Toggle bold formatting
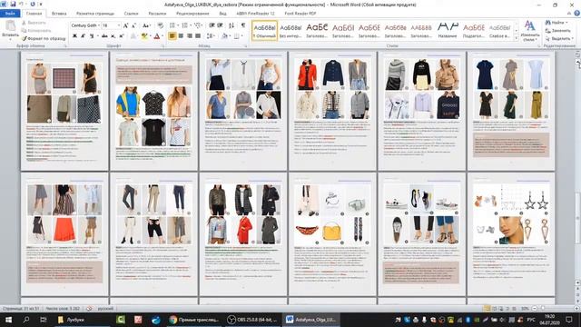The image size is (581, 327). click(x=74, y=36)
